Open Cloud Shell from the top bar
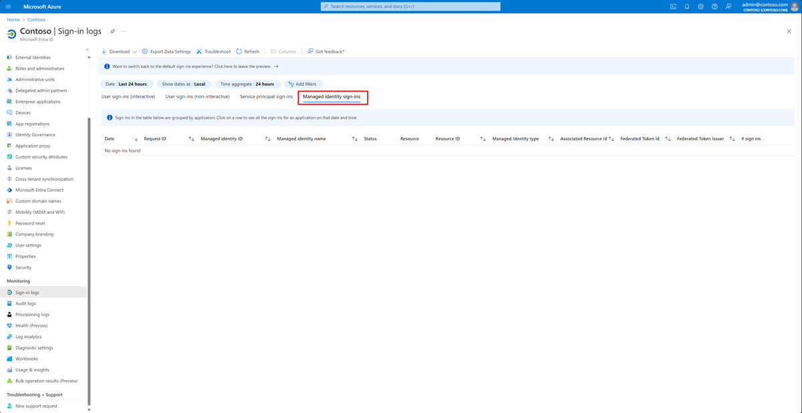This screenshot has height=413, width=802. [673, 7]
